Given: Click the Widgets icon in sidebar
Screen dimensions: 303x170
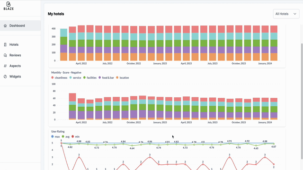Looking at the screenshot, I should [5, 76].
